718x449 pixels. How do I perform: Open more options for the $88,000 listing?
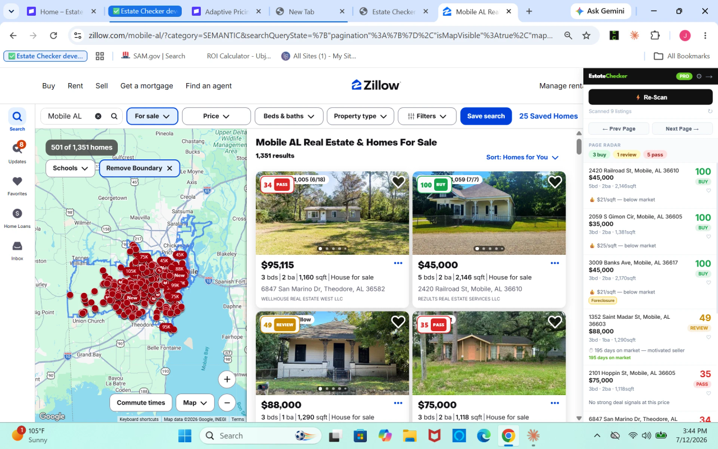[398, 403]
